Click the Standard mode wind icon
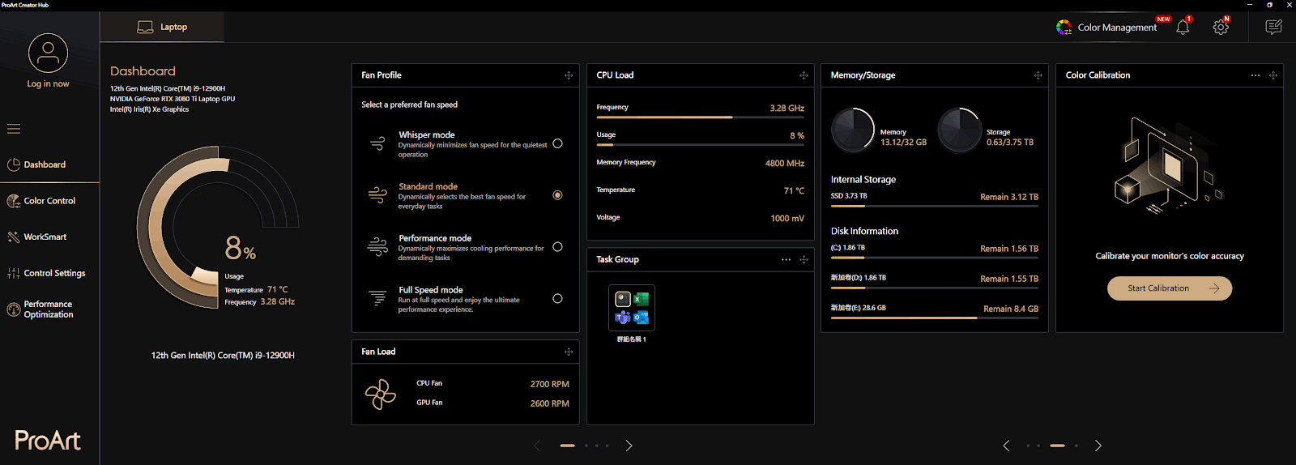This screenshot has width=1296, height=465. (x=377, y=194)
